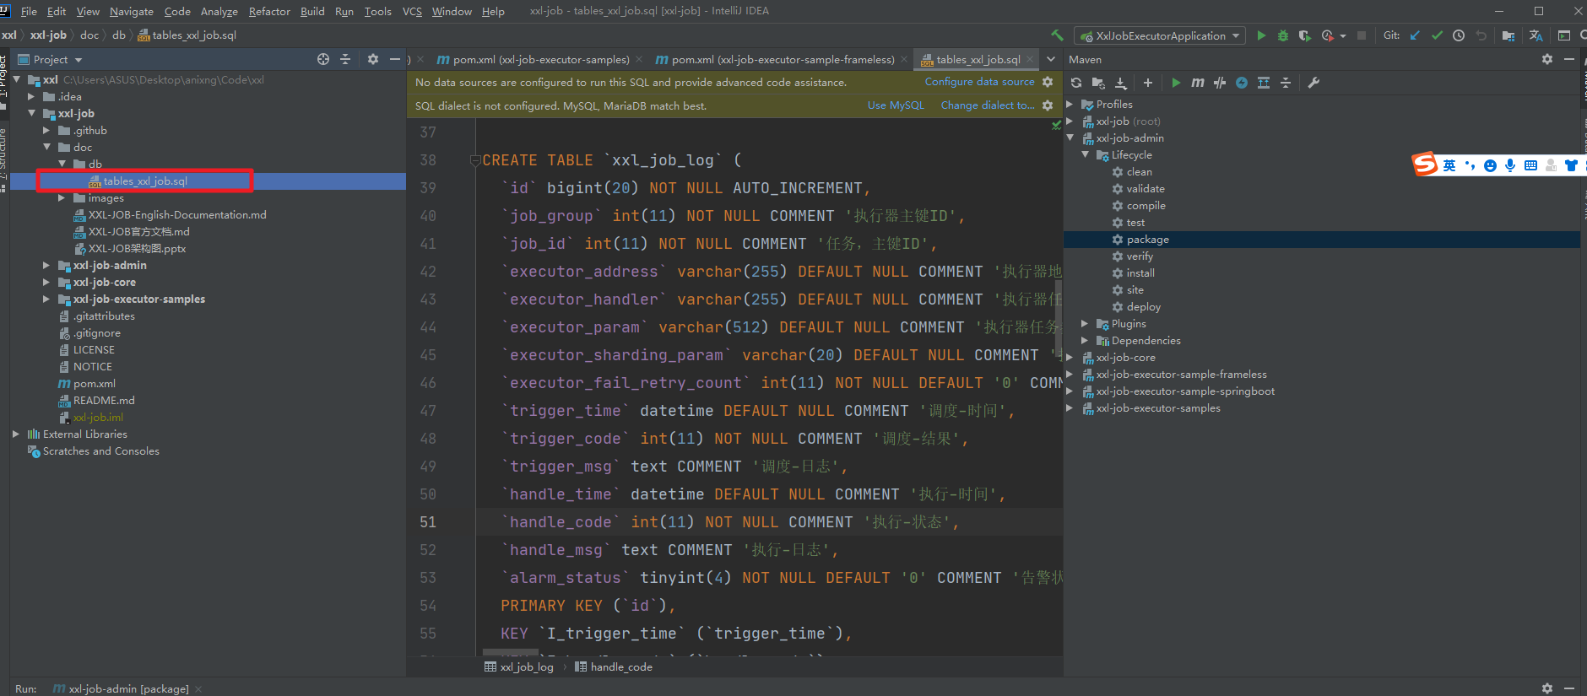This screenshot has width=1587, height=696.
Task: Toggle Maven Offline Mode icon
Action: [x=1220, y=83]
